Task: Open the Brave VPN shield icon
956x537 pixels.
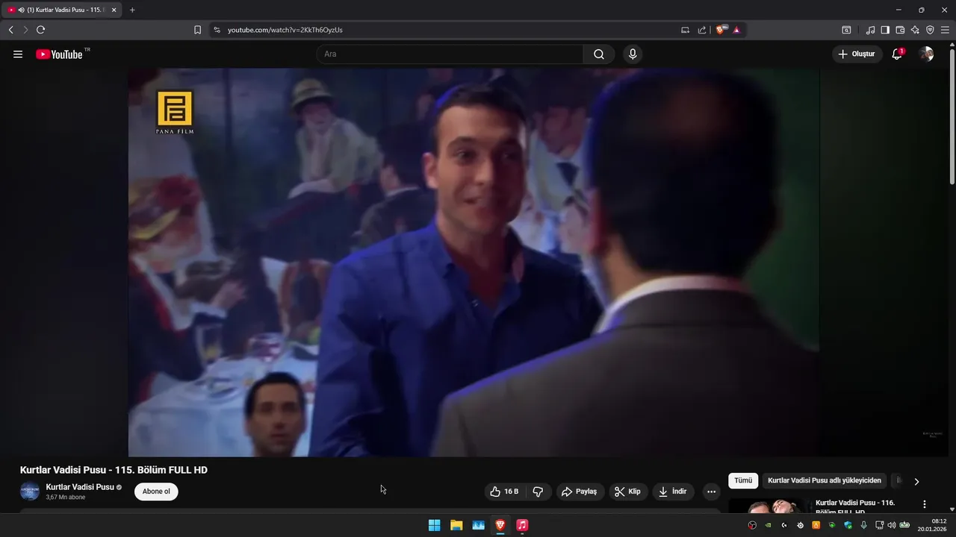Action: click(930, 30)
